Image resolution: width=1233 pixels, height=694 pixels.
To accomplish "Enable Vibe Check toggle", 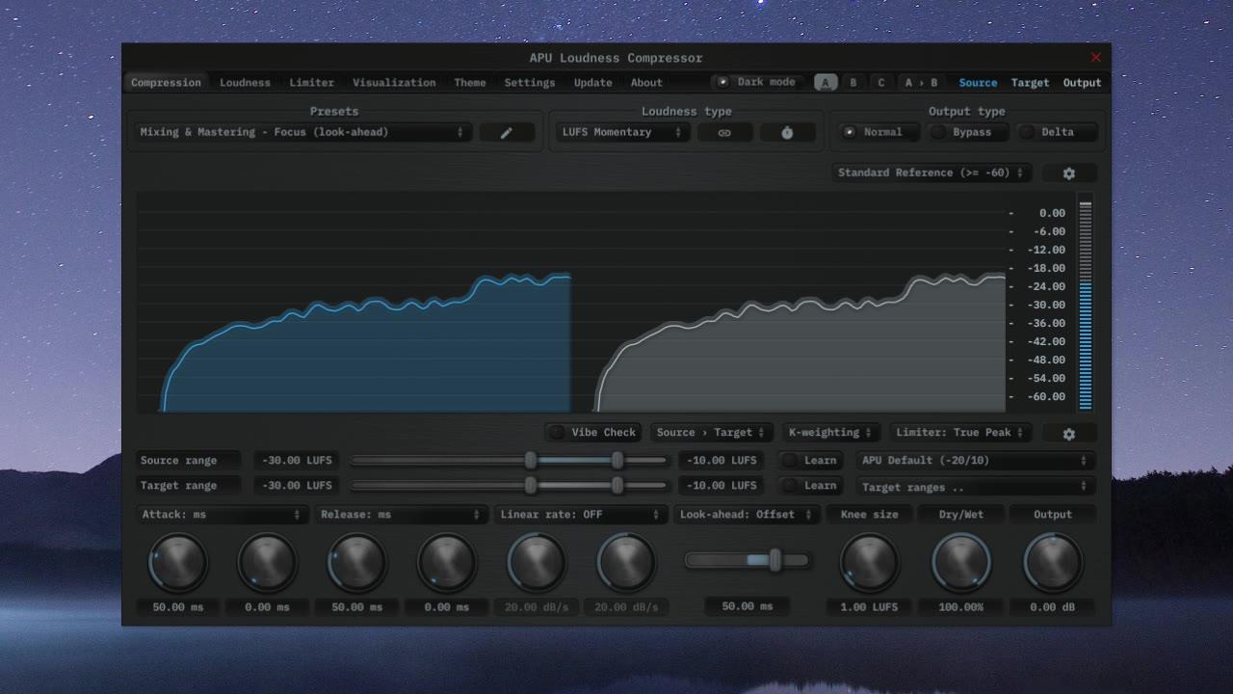I will tap(593, 433).
